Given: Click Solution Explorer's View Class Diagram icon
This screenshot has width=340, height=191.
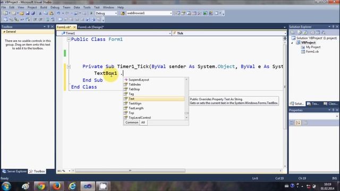Looking at the screenshot, I should pos(324,32).
